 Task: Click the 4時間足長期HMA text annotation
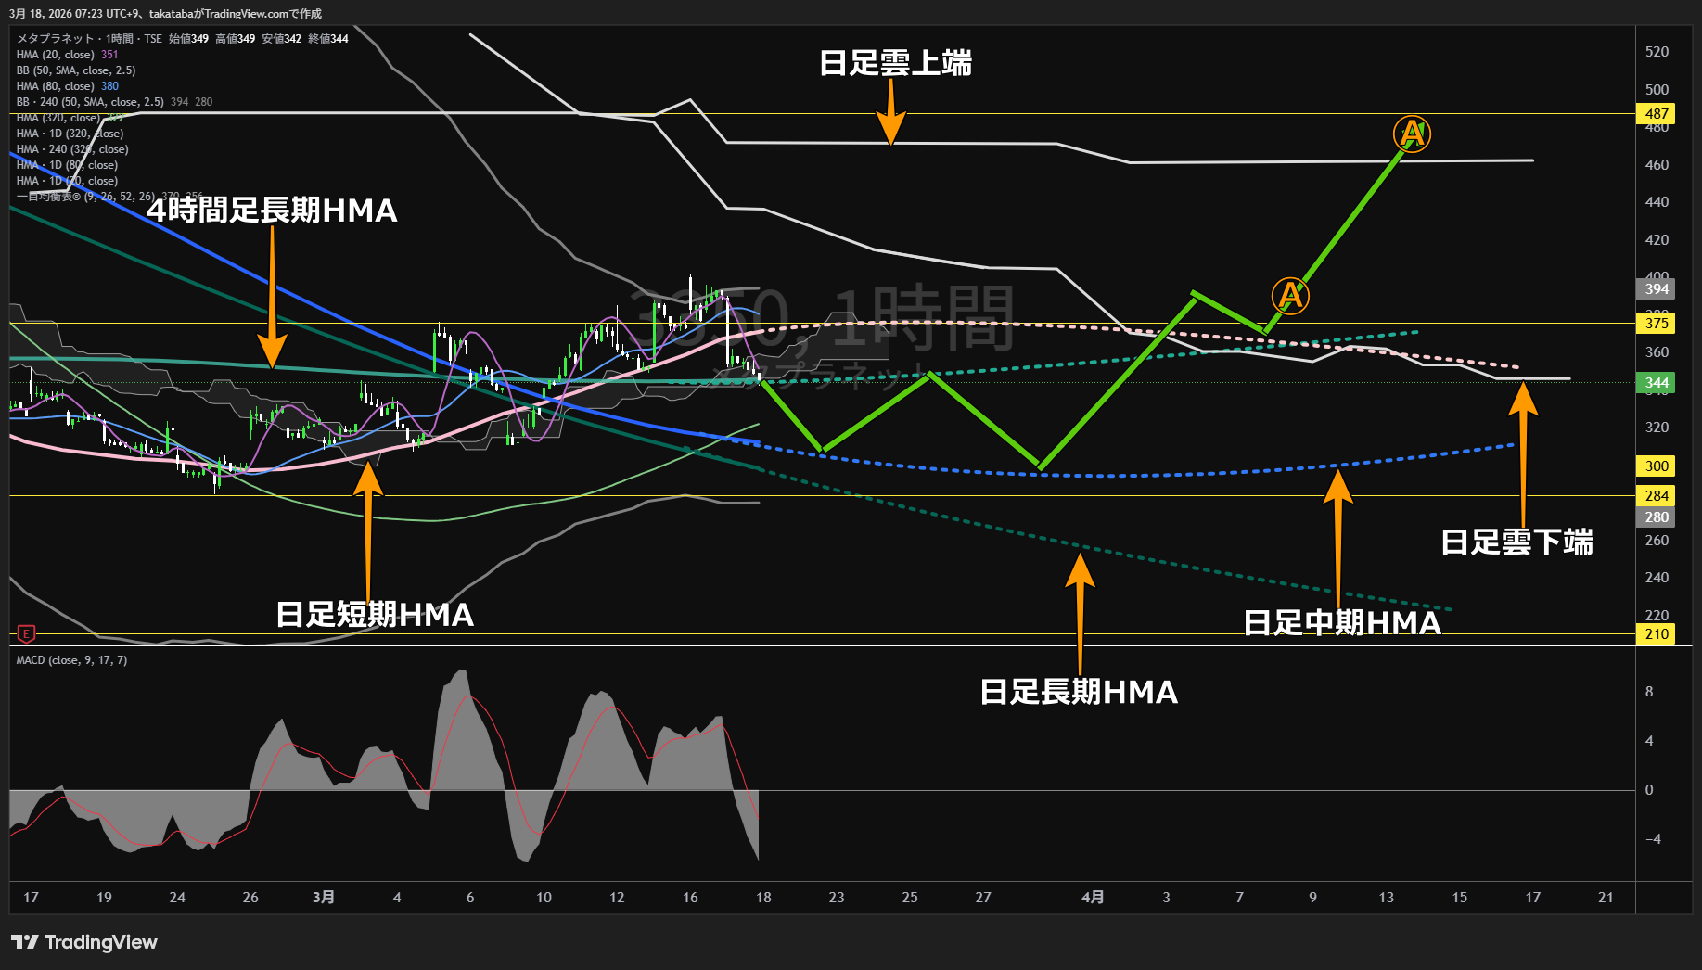272,211
